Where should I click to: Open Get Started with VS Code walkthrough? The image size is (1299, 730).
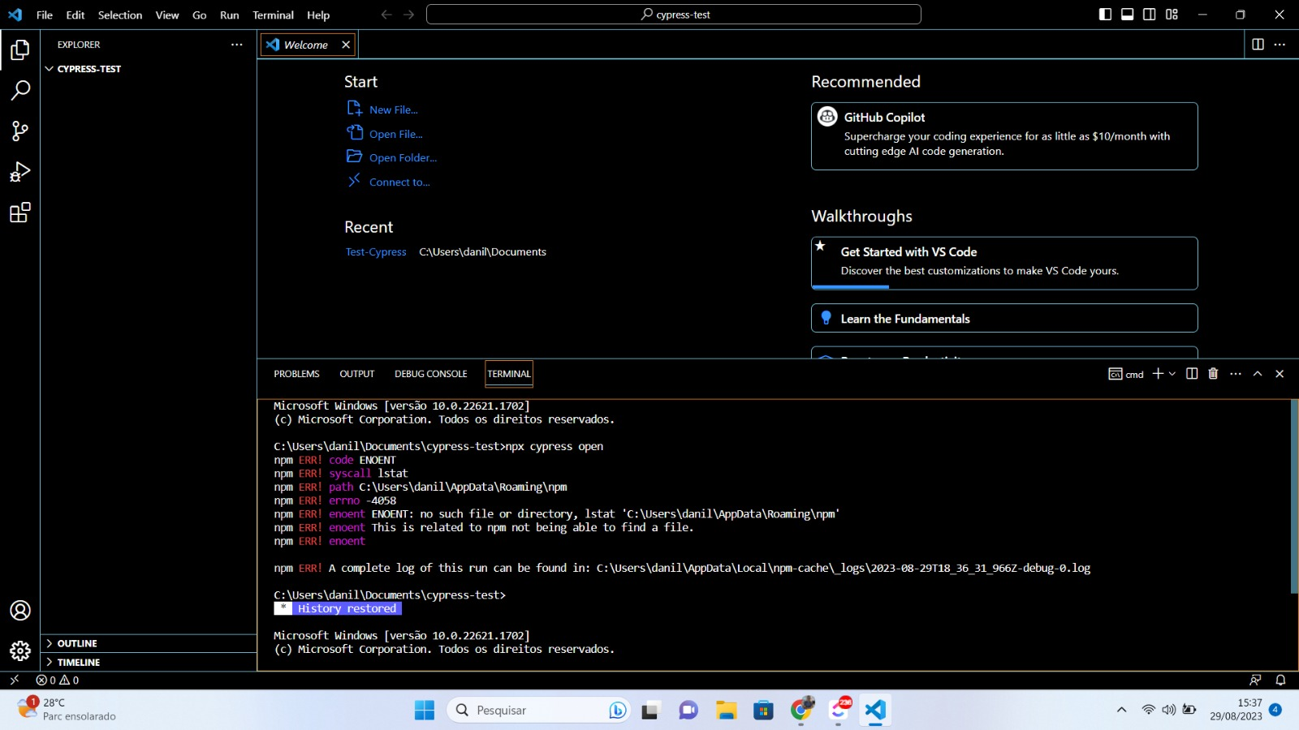click(x=1004, y=263)
